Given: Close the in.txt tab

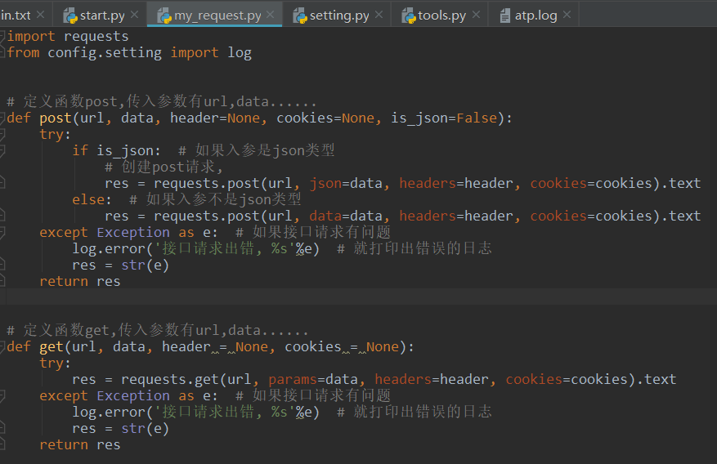Looking at the screenshot, I should (x=40, y=15).
